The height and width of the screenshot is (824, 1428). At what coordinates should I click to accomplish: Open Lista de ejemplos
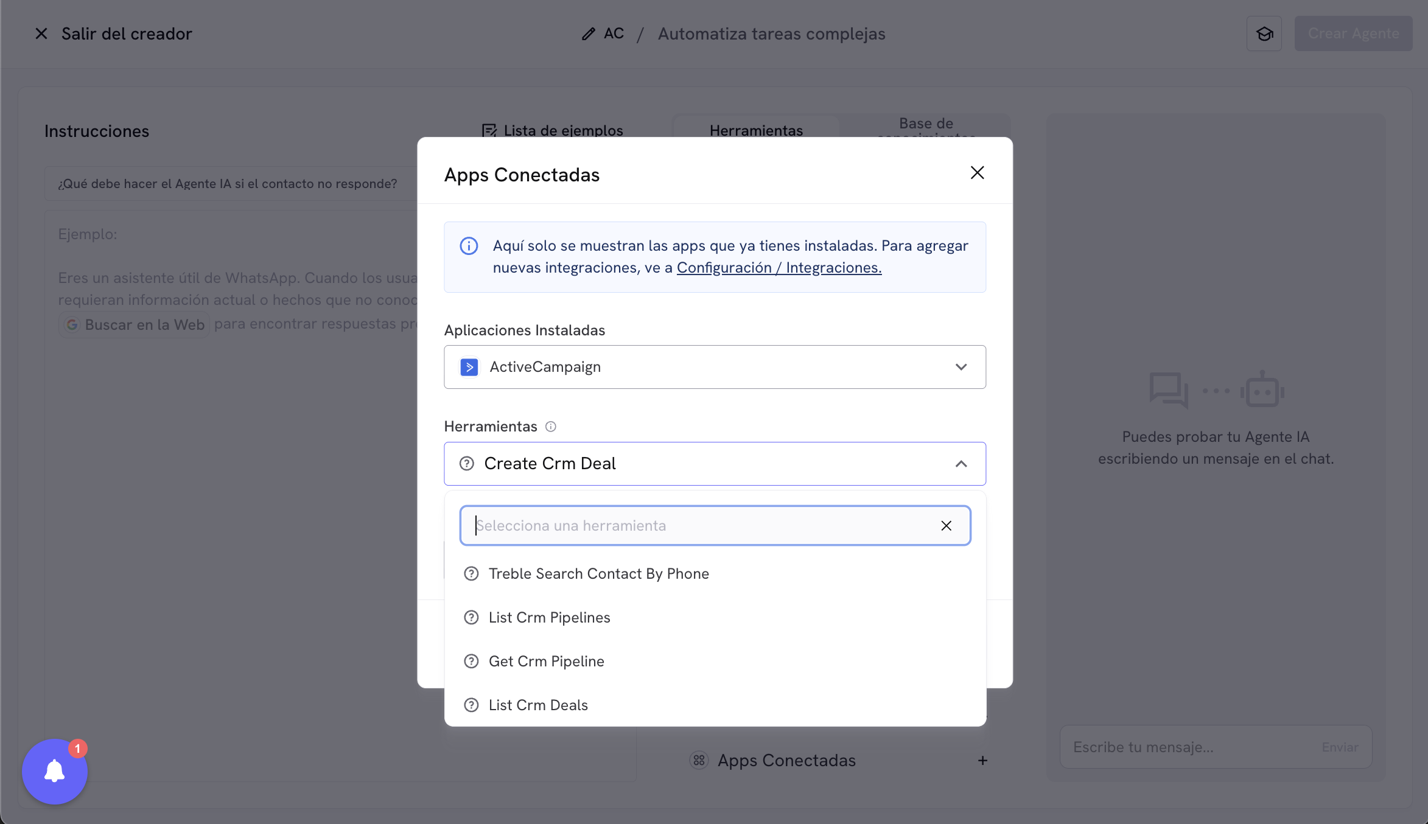coord(553,130)
